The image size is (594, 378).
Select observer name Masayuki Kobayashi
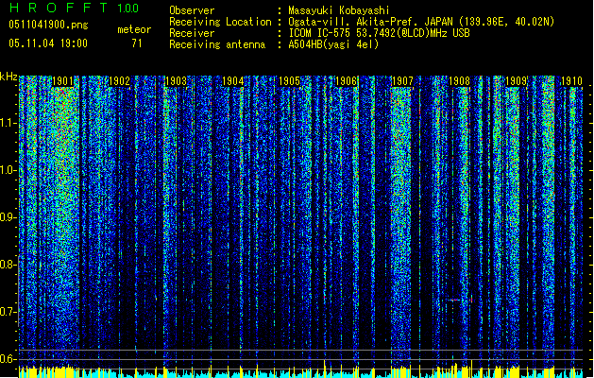coord(339,10)
